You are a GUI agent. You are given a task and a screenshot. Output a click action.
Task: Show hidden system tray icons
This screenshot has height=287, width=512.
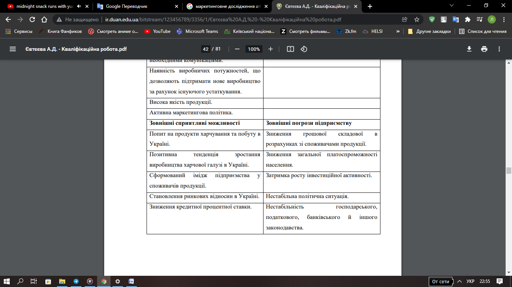click(x=459, y=281)
